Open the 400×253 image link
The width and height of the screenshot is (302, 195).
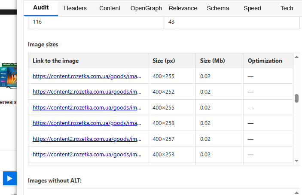(x=87, y=154)
